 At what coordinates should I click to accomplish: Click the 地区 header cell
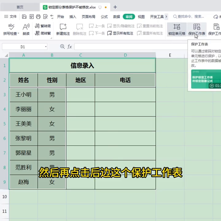pos(81,80)
